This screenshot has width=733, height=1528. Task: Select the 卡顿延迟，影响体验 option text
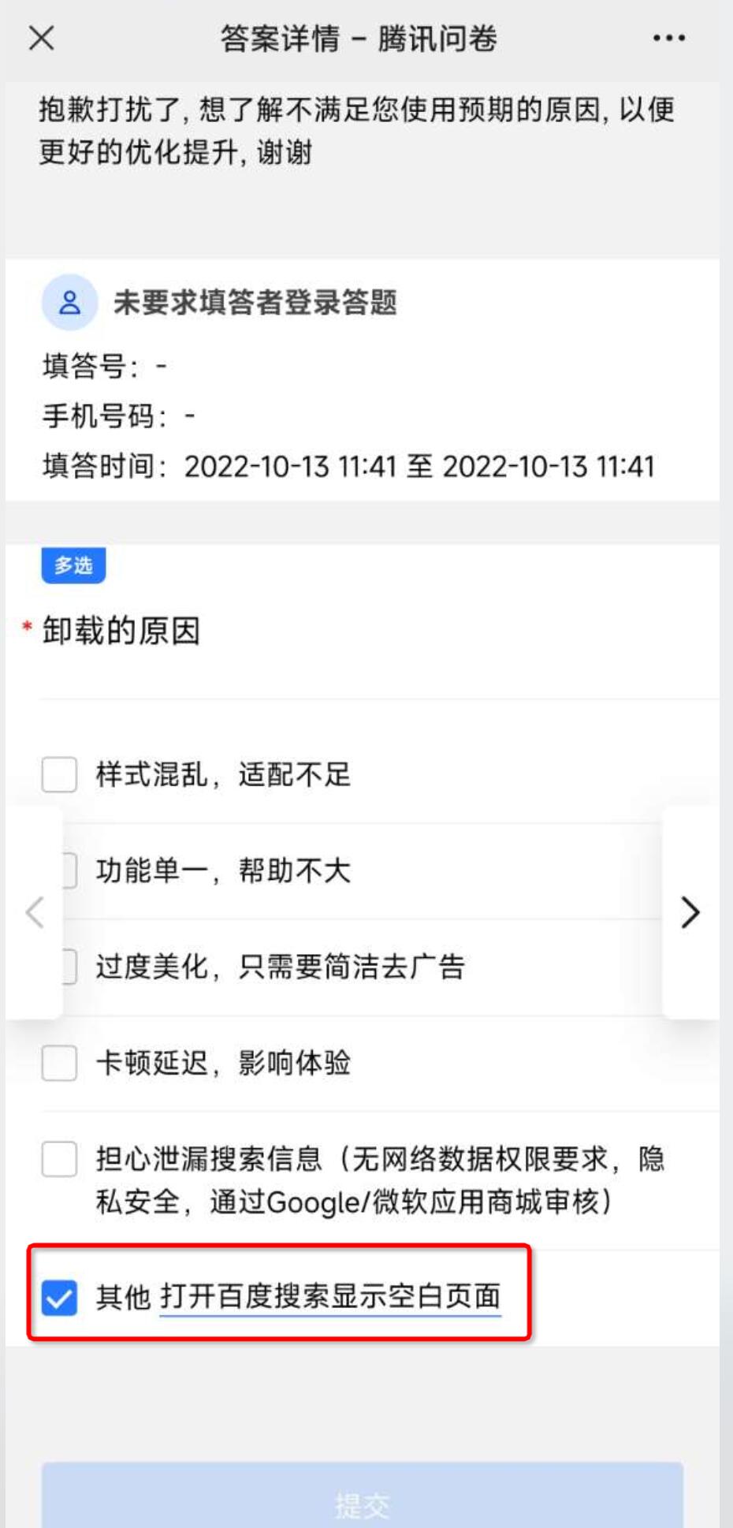pos(223,1063)
